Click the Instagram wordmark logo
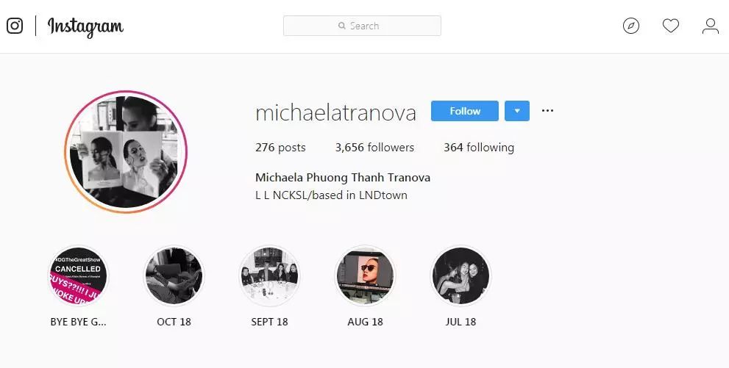The image size is (729, 368). tap(85, 27)
